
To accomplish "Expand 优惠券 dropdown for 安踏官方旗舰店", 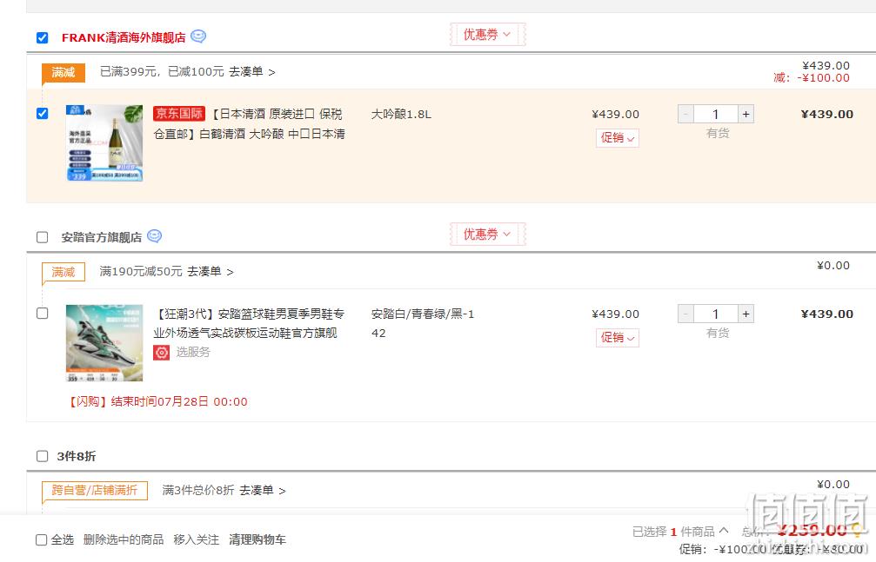I will [487, 235].
